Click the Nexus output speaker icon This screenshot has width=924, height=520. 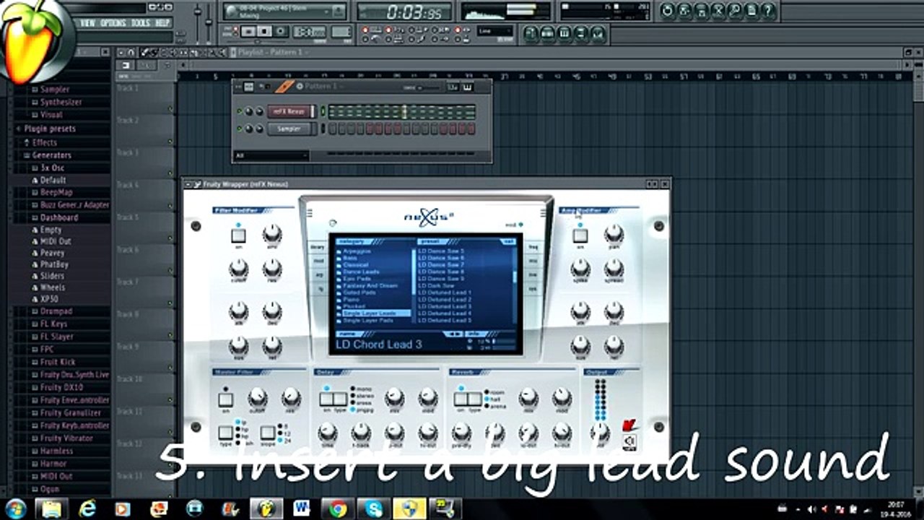pyautogui.click(x=629, y=442)
